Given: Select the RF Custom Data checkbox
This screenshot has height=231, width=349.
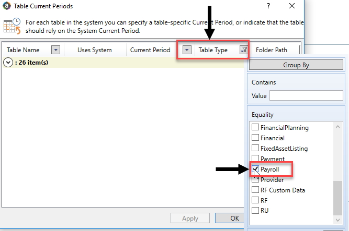Looking at the screenshot, I should (x=255, y=190).
